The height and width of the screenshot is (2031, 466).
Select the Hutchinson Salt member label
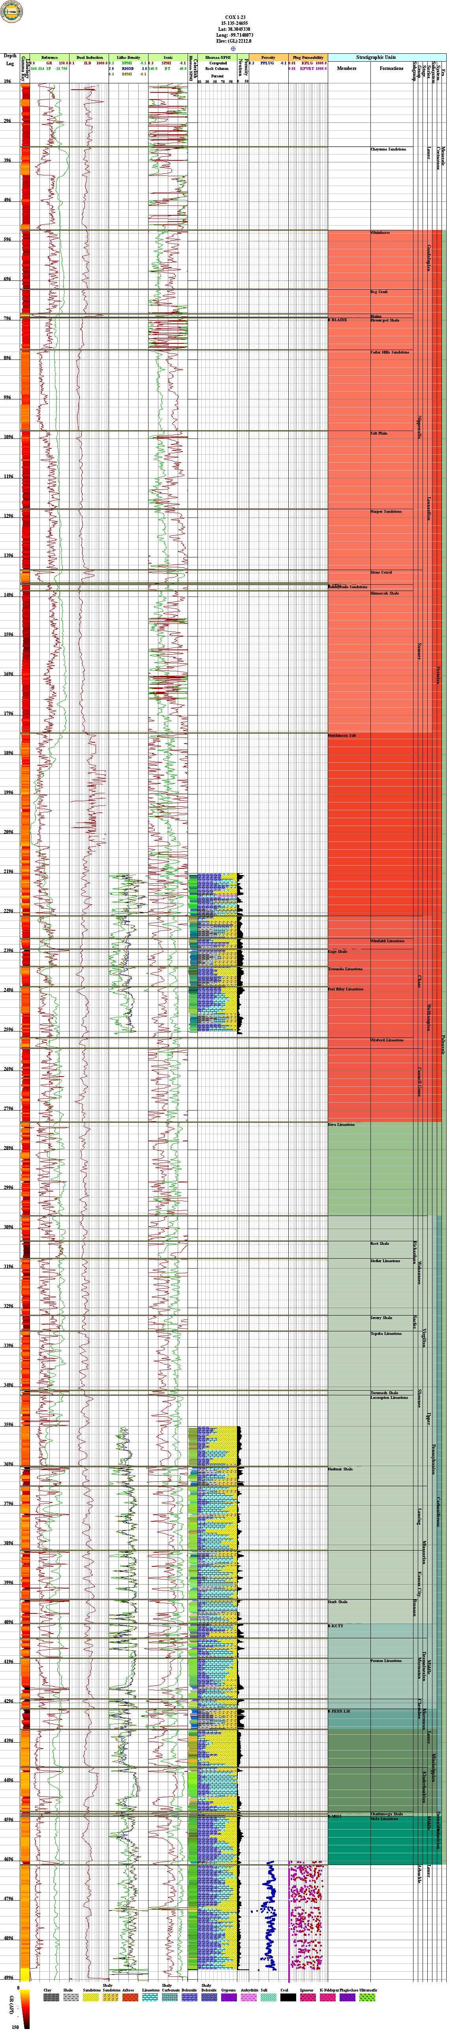point(342,735)
